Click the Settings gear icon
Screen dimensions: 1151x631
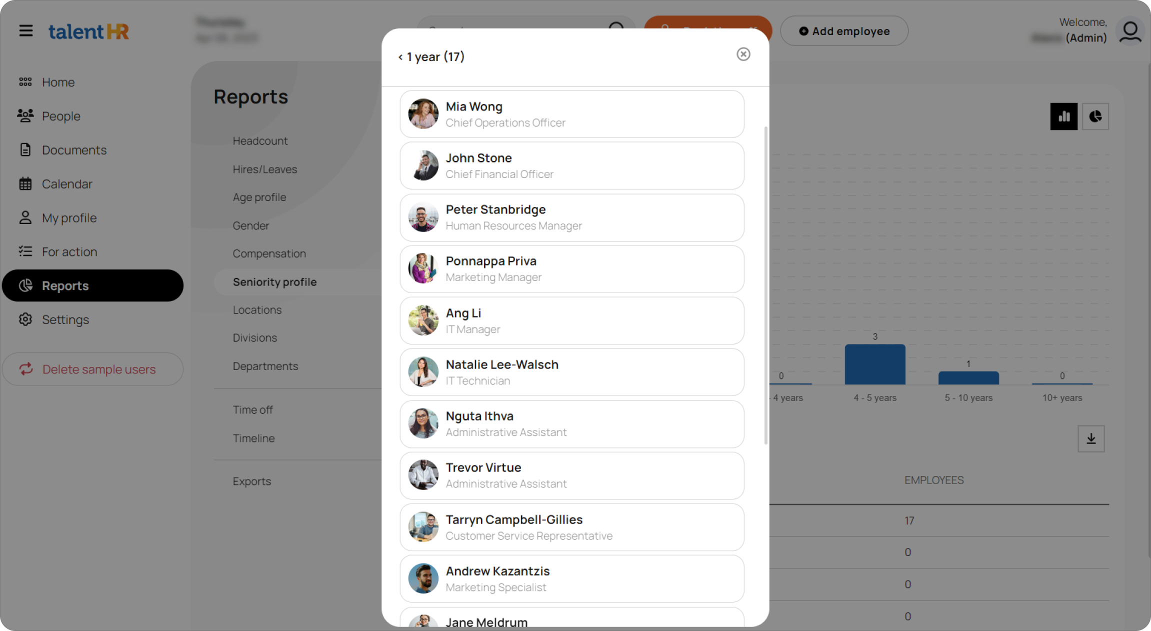coord(25,319)
